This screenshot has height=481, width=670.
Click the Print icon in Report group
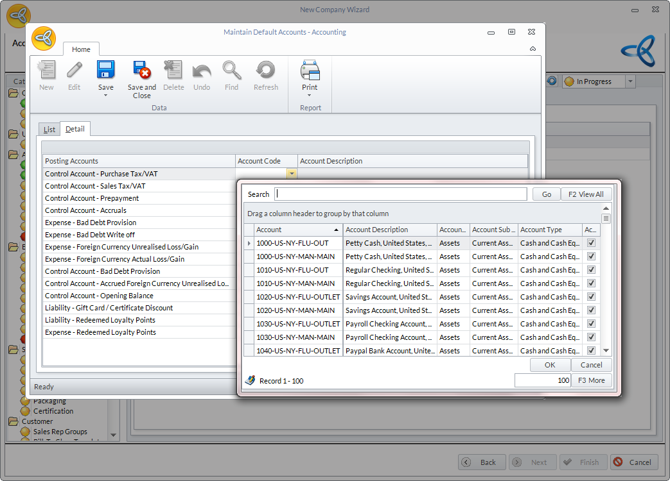[x=310, y=70]
